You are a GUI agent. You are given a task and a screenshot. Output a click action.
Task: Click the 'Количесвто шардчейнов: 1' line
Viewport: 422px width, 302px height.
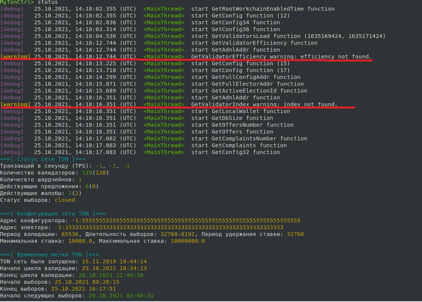(41, 179)
